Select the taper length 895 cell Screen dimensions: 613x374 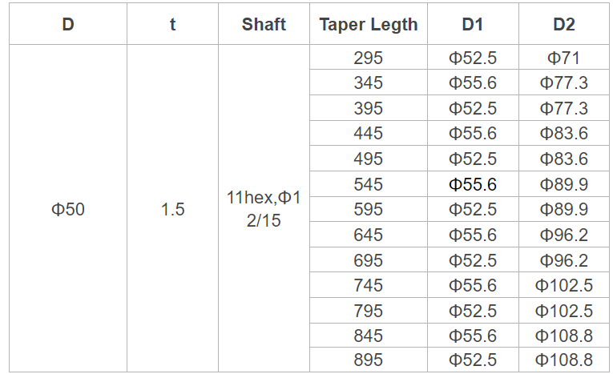(369, 360)
